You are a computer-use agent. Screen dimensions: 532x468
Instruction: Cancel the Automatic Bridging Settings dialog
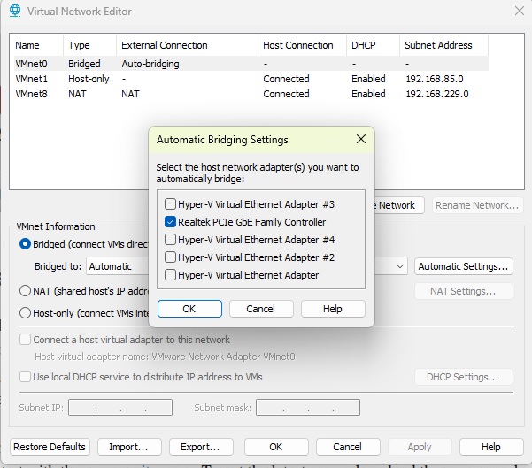click(261, 309)
